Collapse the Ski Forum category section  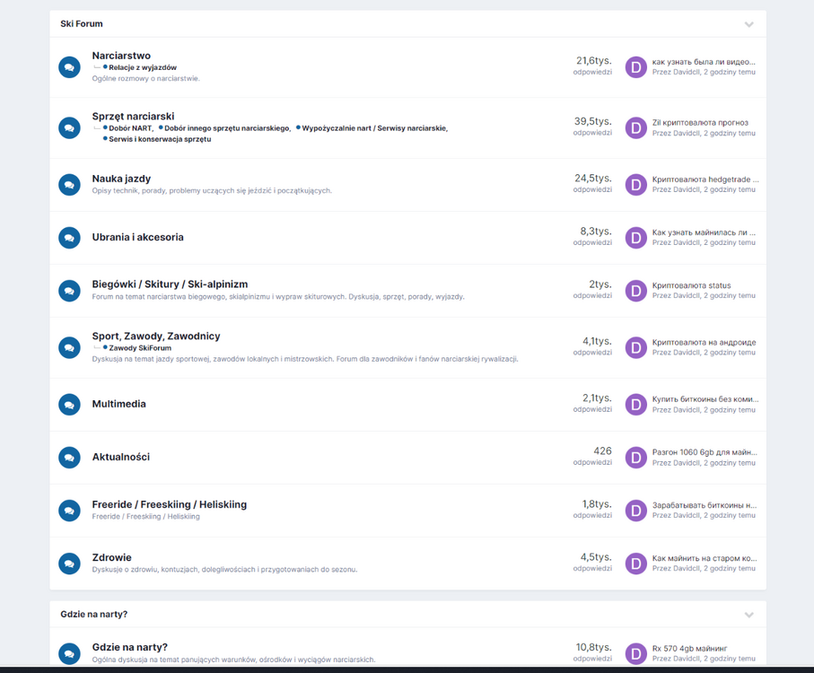748,24
